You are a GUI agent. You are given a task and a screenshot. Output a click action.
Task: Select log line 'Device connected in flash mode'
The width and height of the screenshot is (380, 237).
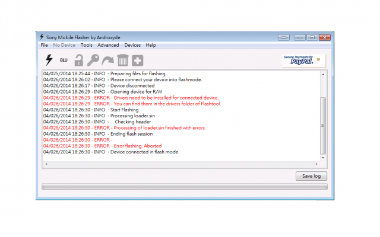[111, 152]
